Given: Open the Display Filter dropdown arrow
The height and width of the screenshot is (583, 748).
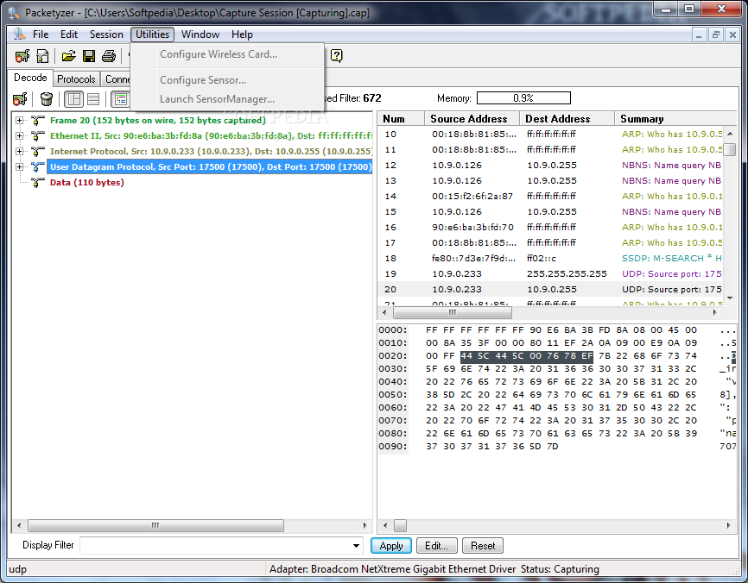Looking at the screenshot, I should tap(356, 545).
